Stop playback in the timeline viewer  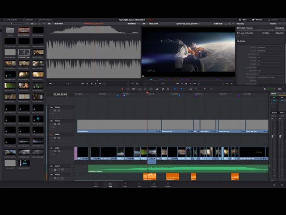pyautogui.click(x=186, y=84)
